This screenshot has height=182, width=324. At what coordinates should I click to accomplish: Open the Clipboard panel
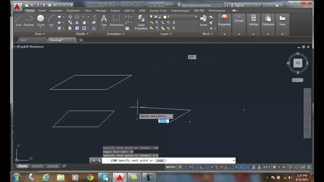pyautogui.click(x=268, y=20)
